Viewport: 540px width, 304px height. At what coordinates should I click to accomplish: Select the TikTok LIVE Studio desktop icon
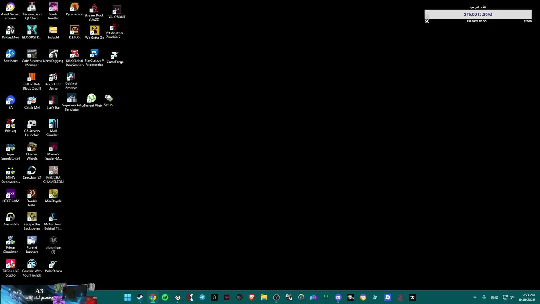(x=11, y=268)
